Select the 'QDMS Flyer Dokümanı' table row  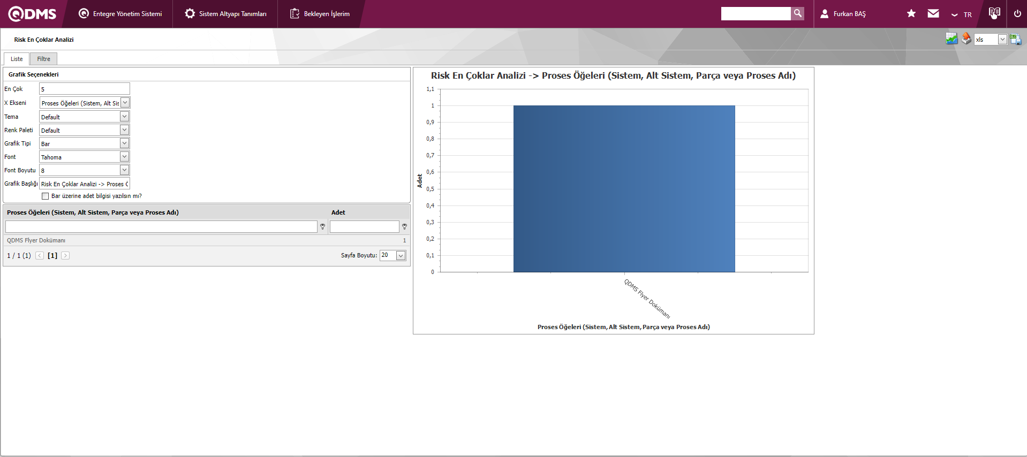pos(207,240)
